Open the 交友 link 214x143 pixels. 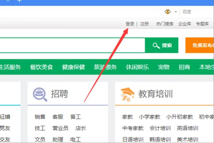point(5,139)
